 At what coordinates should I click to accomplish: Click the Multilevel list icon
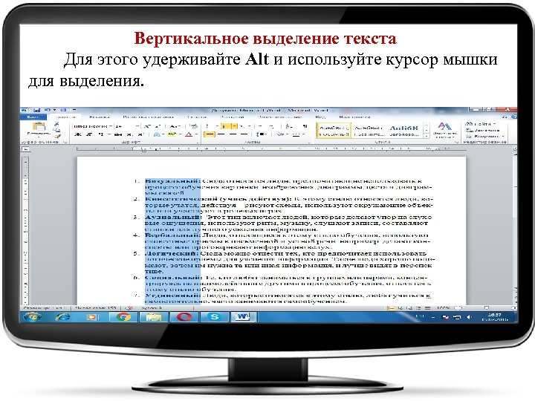click(241, 126)
